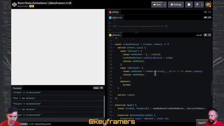Collapse the case "deleted" fold arrow
Image resolution: width=224 pixels, height=126 pixels.
click(x=113, y=68)
